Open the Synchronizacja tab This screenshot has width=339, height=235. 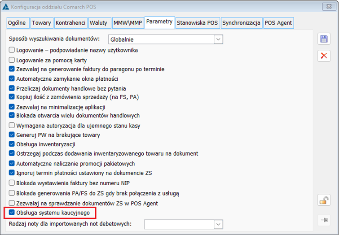click(241, 23)
